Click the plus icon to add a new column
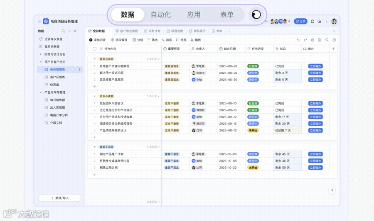The width and height of the screenshot is (374, 221). (333, 49)
